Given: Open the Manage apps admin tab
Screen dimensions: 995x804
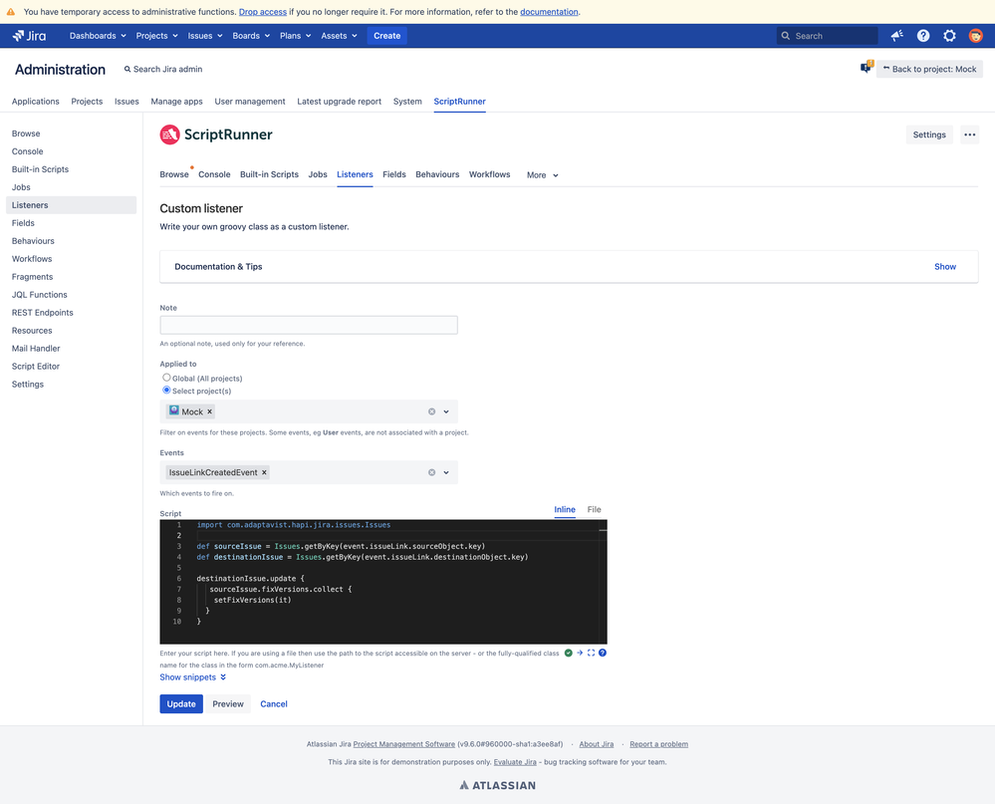Looking at the screenshot, I should [x=176, y=102].
